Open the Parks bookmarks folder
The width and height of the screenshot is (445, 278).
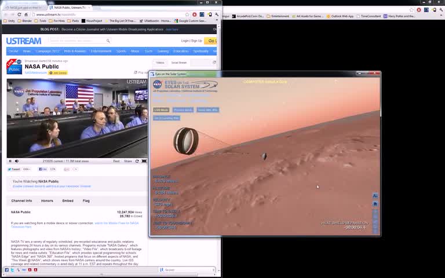coord(74,21)
